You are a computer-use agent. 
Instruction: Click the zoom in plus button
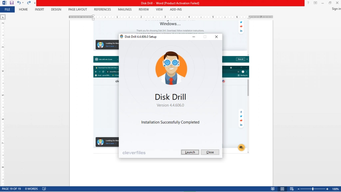pyautogui.click(x=327, y=189)
